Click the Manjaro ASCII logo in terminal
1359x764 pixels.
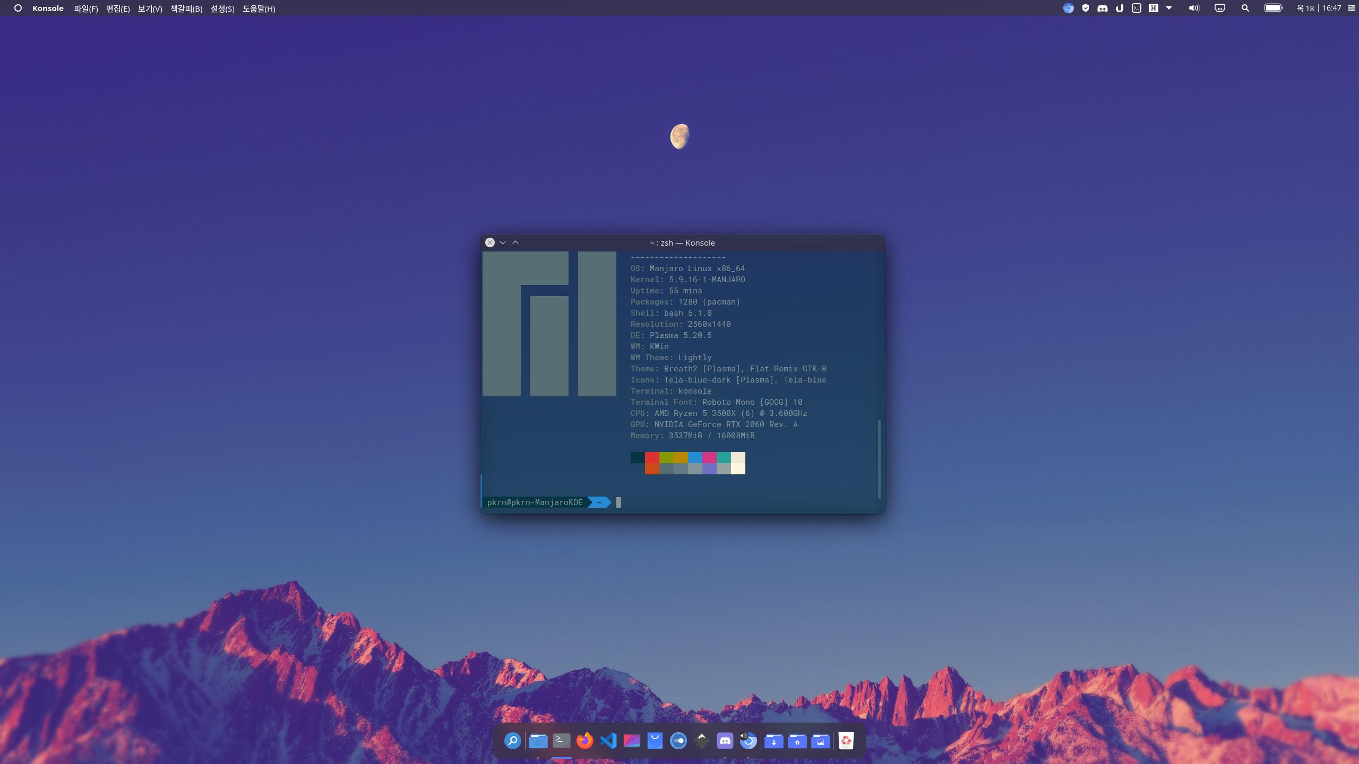(549, 324)
